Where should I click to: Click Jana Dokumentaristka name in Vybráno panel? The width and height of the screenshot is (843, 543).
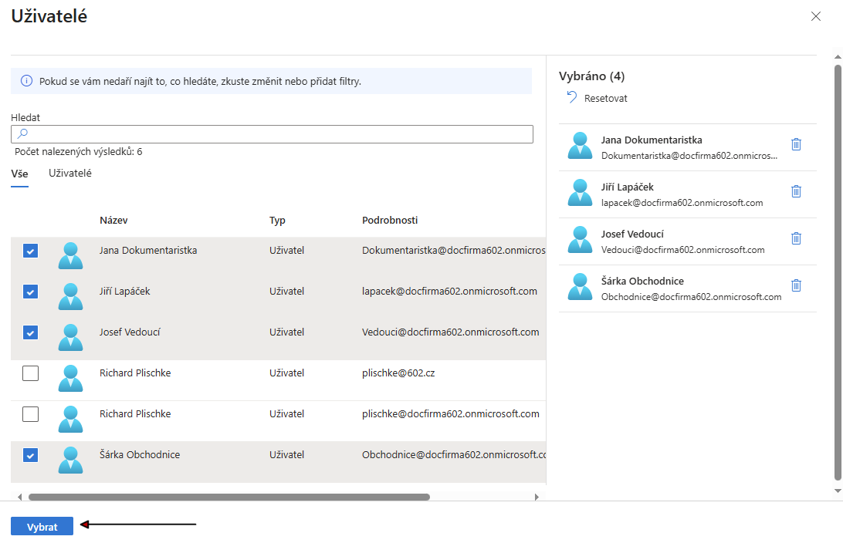tap(652, 140)
